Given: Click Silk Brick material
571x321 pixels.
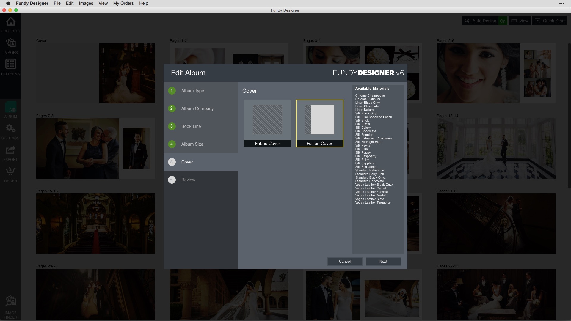Looking at the screenshot, I should 362,120.
